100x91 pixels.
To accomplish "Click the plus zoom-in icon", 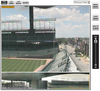I will (96, 65).
